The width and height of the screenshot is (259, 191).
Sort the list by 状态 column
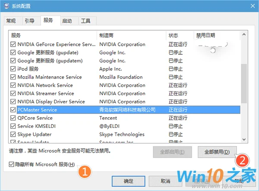(x=180, y=35)
